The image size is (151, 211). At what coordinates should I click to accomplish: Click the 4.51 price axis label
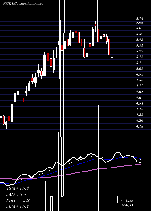tap(140, 103)
